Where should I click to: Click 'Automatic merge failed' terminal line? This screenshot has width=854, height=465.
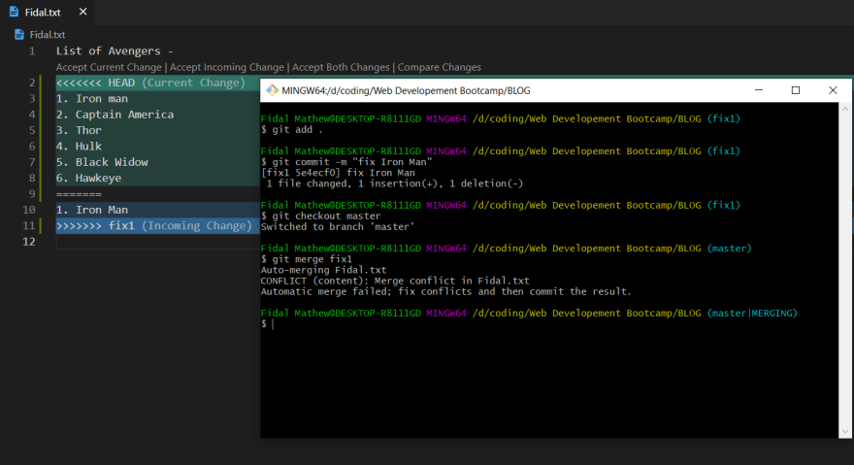tap(446, 291)
